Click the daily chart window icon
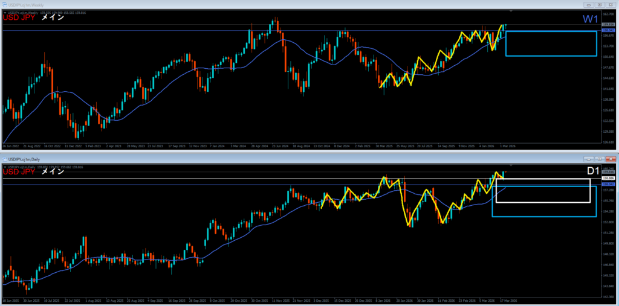Screen dimensions: 619x306 (5, 159)
